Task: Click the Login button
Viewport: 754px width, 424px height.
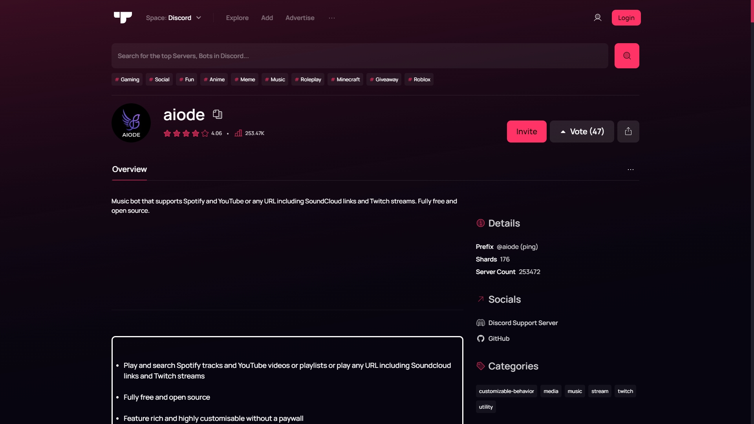Action: point(626,18)
